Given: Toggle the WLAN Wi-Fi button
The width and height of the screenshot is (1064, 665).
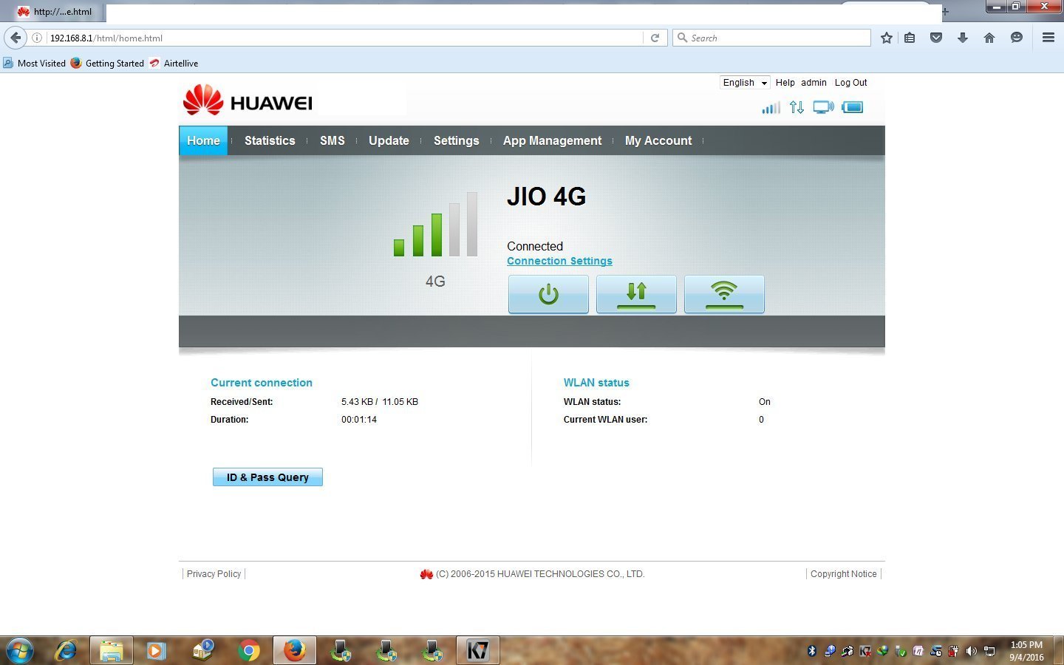Looking at the screenshot, I should (x=724, y=294).
